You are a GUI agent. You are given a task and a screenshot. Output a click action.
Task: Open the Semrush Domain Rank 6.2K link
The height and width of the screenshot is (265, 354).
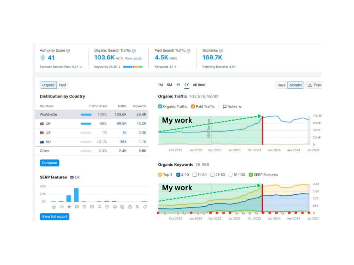[75, 67]
